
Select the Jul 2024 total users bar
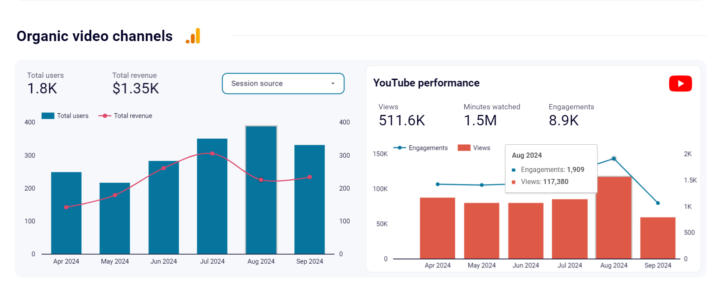click(x=212, y=196)
